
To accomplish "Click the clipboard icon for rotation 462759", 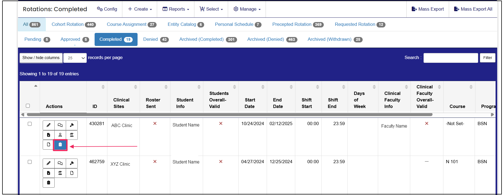I will point(49,182).
